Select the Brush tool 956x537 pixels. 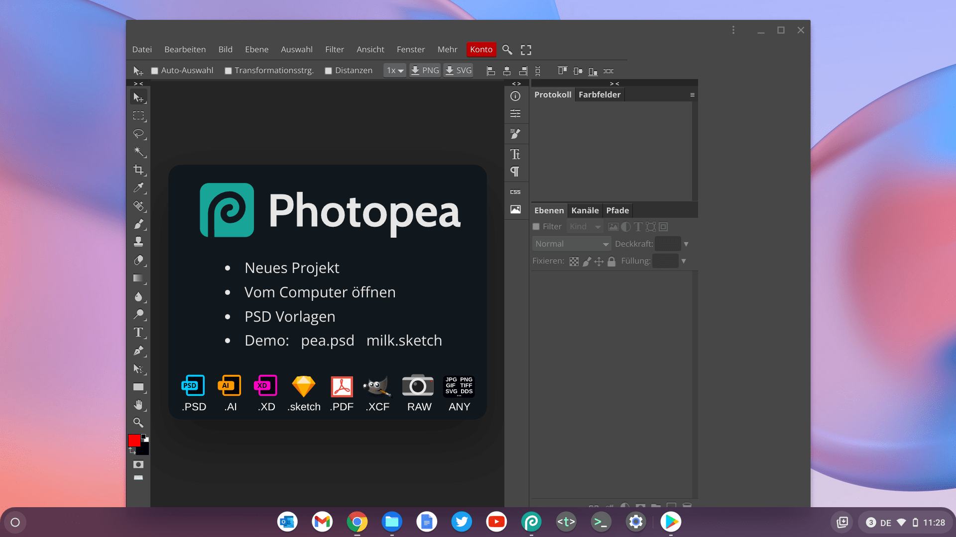(138, 224)
